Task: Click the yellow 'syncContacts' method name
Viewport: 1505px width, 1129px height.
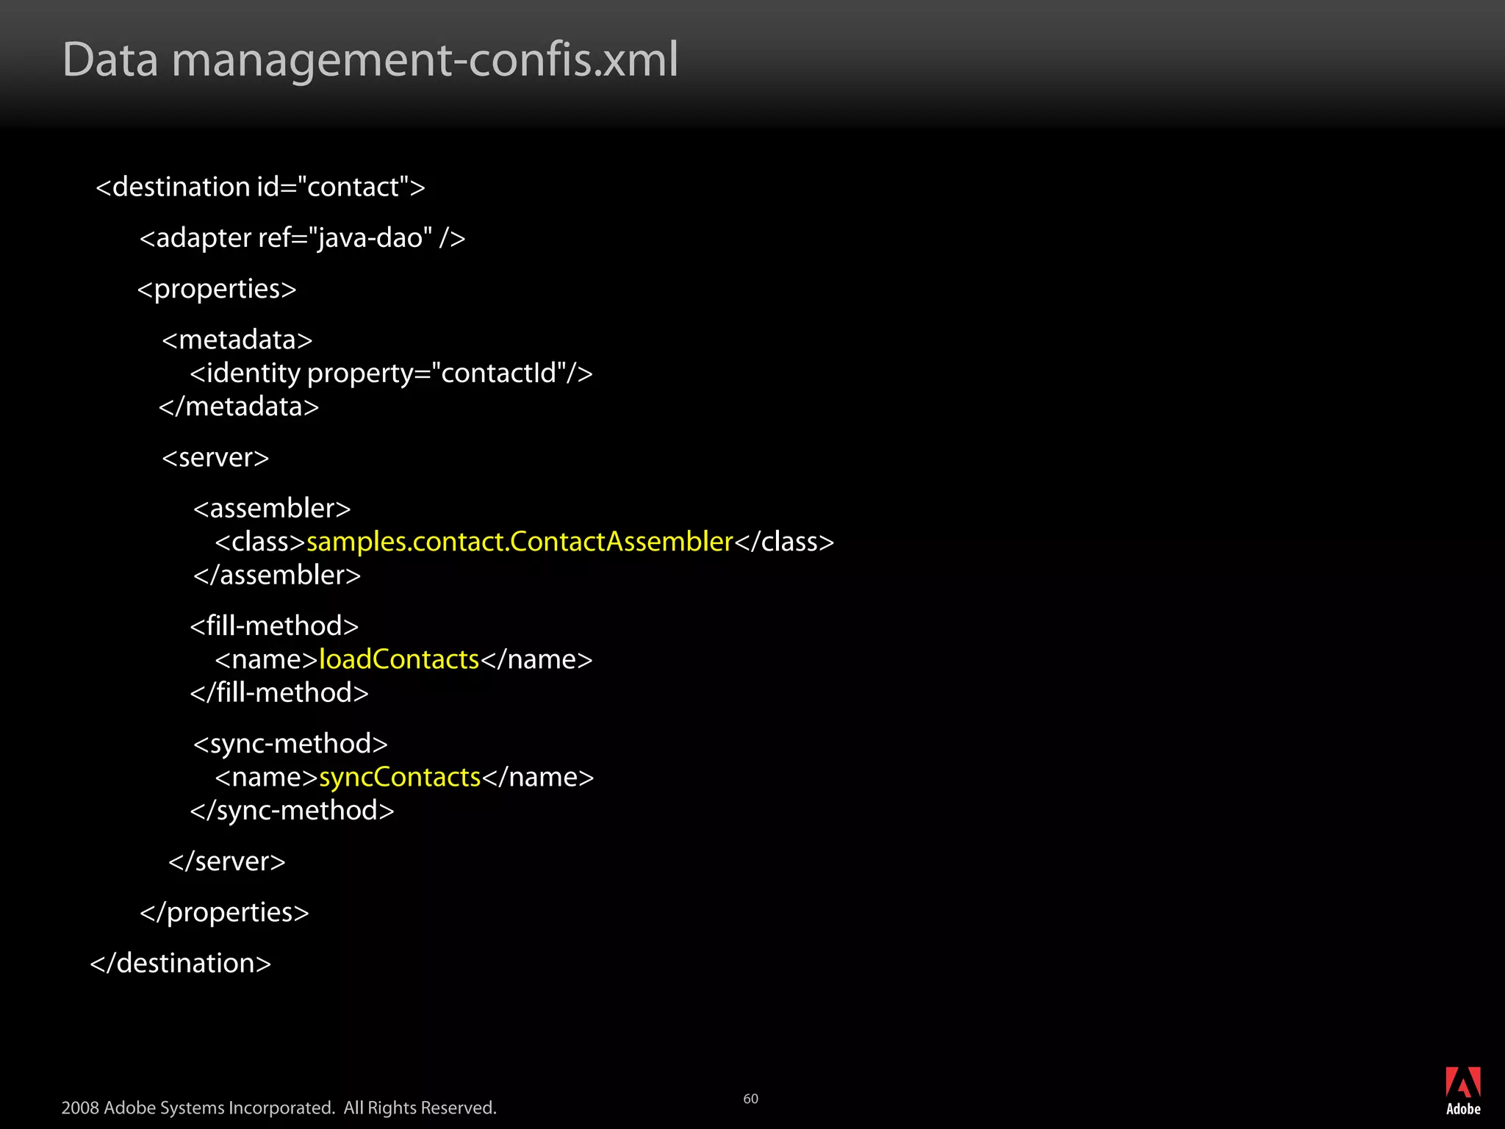Action: tap(400, 778)
